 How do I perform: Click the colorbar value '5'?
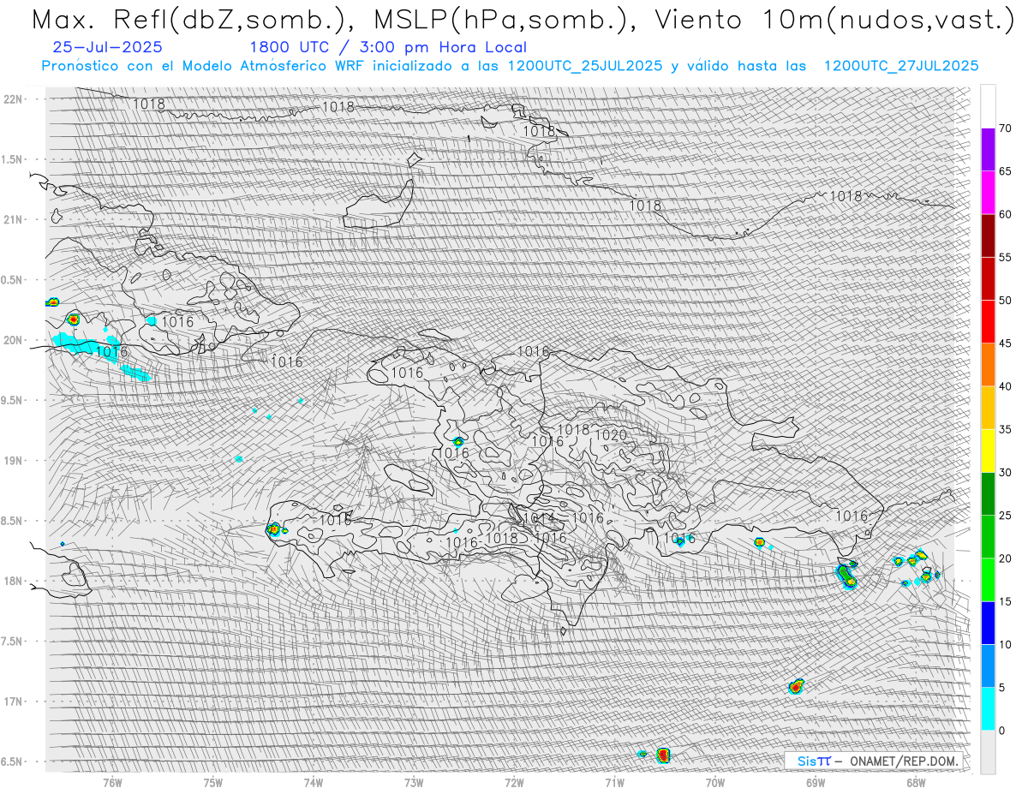click(1002, 687)
